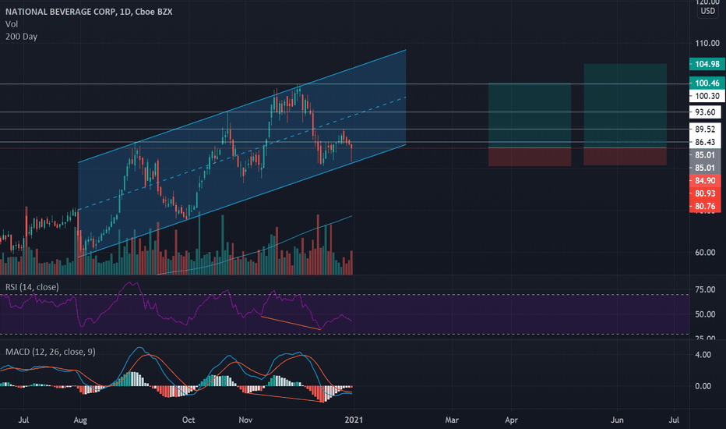Select the long position box reaching 104.98
The image size is (726, 429).
625,114
